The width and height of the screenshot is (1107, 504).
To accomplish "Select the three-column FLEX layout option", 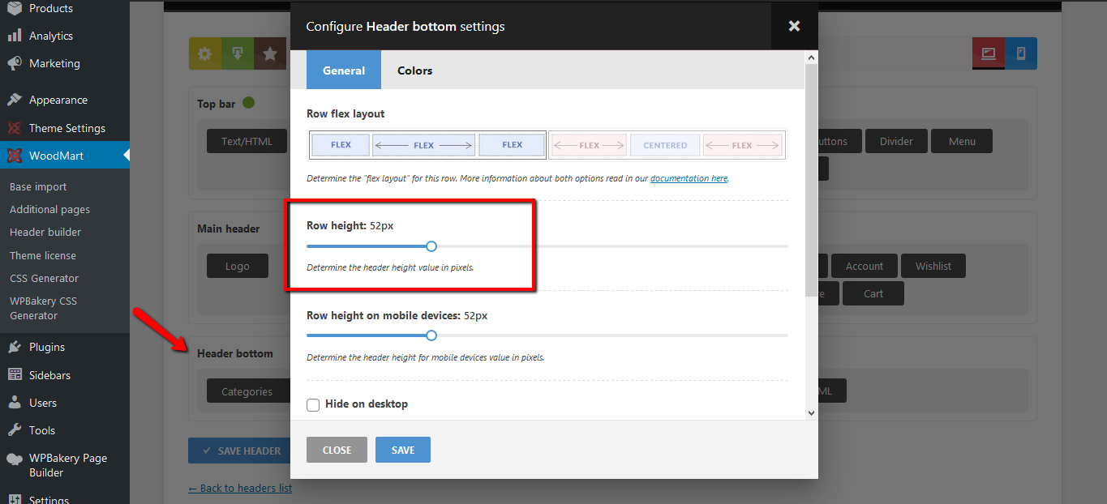I will 427,145.
